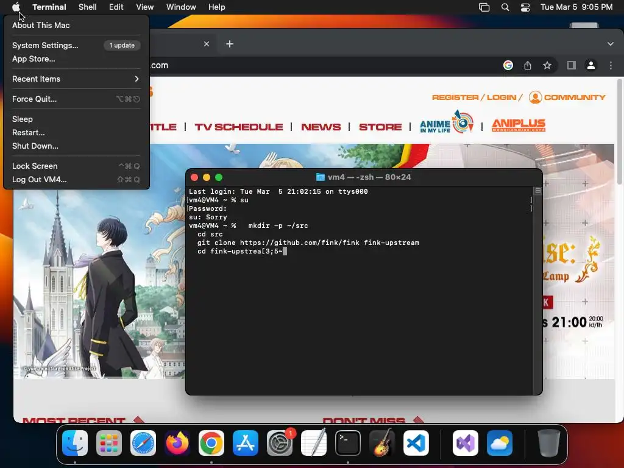The height and width of the screenshot is (468, 624).
Task: Open a new Chrome tab with plus button
Action: click(230, 44)
